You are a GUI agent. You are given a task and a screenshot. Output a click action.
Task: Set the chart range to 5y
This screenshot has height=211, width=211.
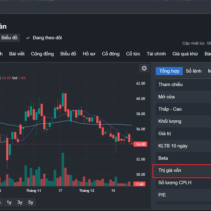(31, 202)
